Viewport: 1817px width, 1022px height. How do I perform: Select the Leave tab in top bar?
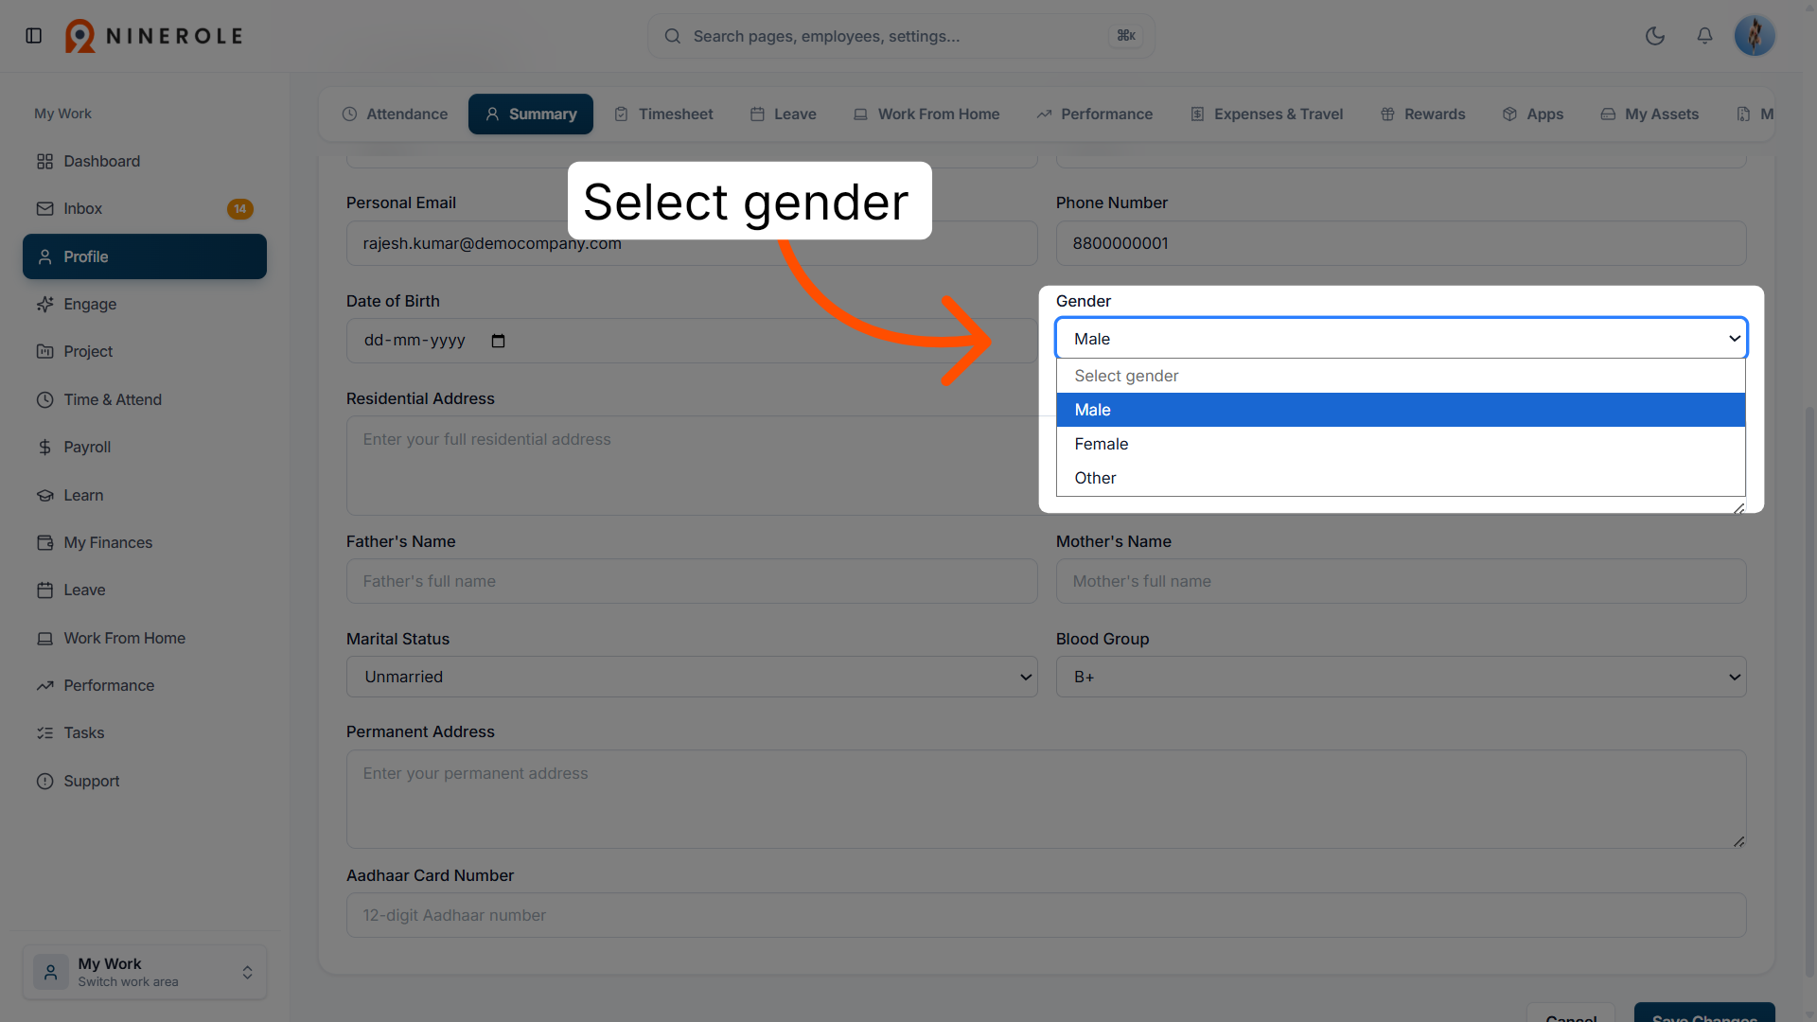coord(784,114)
